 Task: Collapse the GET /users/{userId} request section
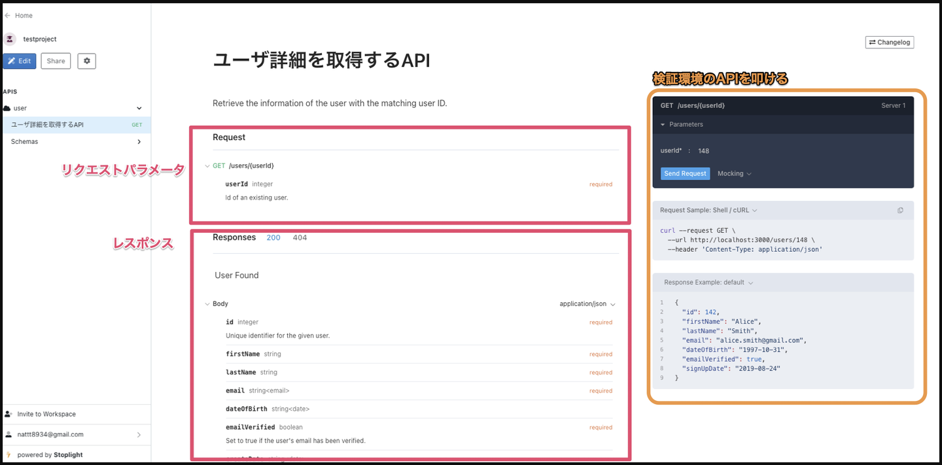pos(207,166)
